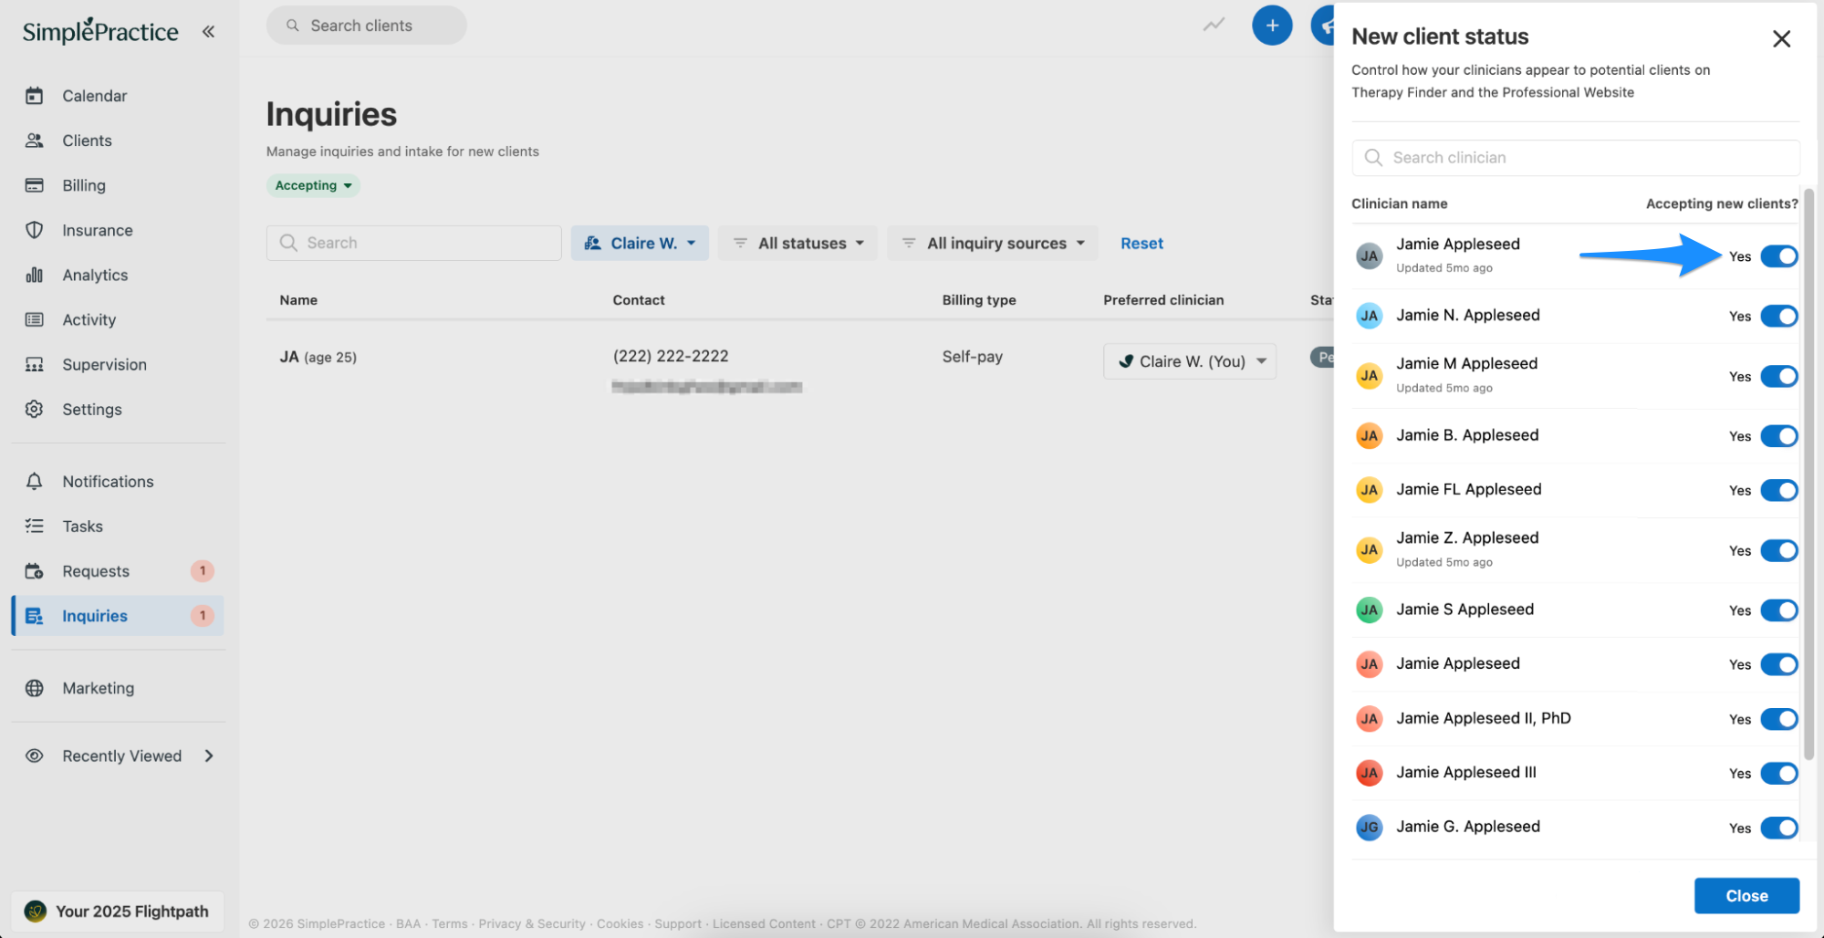Click the Search clients field

pos(367,26)
